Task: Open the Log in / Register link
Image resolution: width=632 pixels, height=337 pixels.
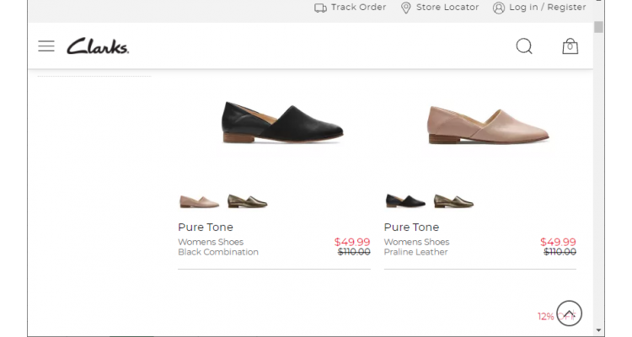Action: (x=548, y=8)
